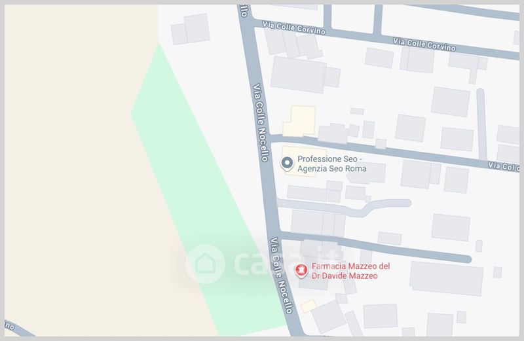Select Professione Seo - Agenzia Seo Roma label

pyautogui.click(x=332, y=164)
